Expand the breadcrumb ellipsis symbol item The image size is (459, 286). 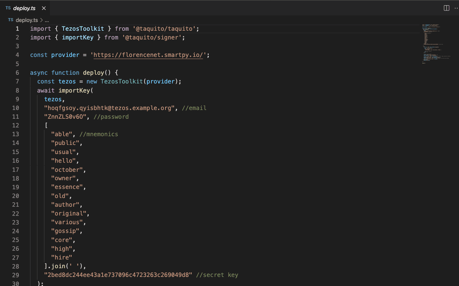point(47,20)
